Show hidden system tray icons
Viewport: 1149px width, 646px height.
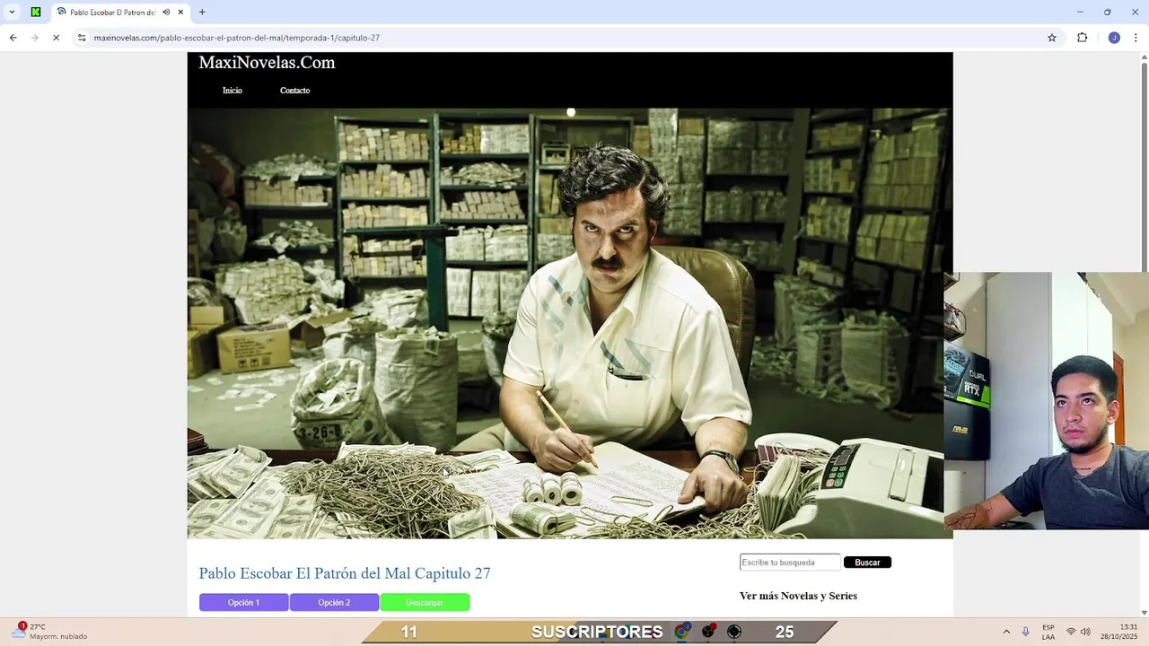[1006, 632]
